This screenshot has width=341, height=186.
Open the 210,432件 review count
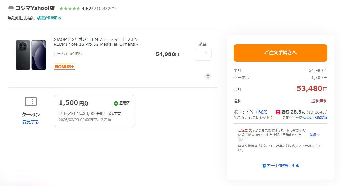(104, 9)
